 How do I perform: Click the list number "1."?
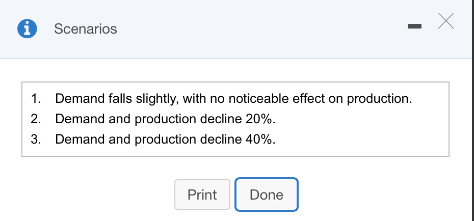(x=36, y=99)
